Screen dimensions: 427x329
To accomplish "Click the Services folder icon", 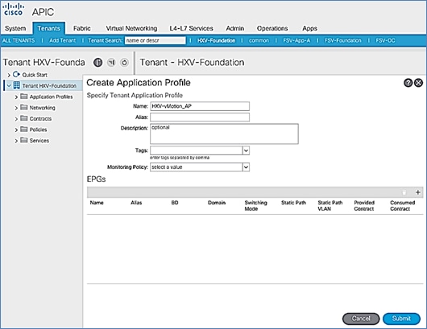I will tap(24, 140).
